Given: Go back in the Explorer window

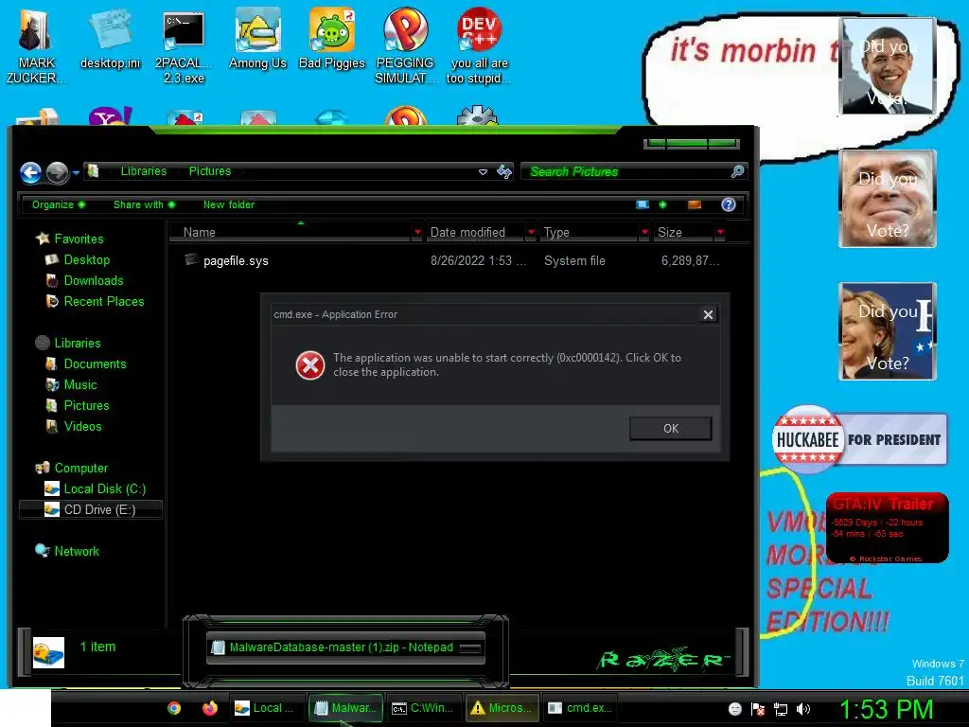Looking at the screenshot, I should [31, 172].
